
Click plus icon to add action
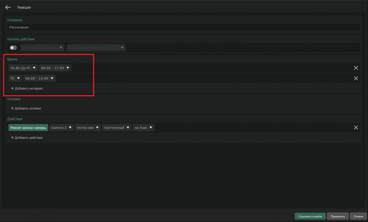[12, 138]
